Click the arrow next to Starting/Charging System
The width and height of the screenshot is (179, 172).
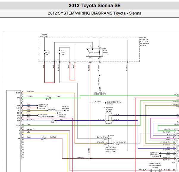point(37,115)
